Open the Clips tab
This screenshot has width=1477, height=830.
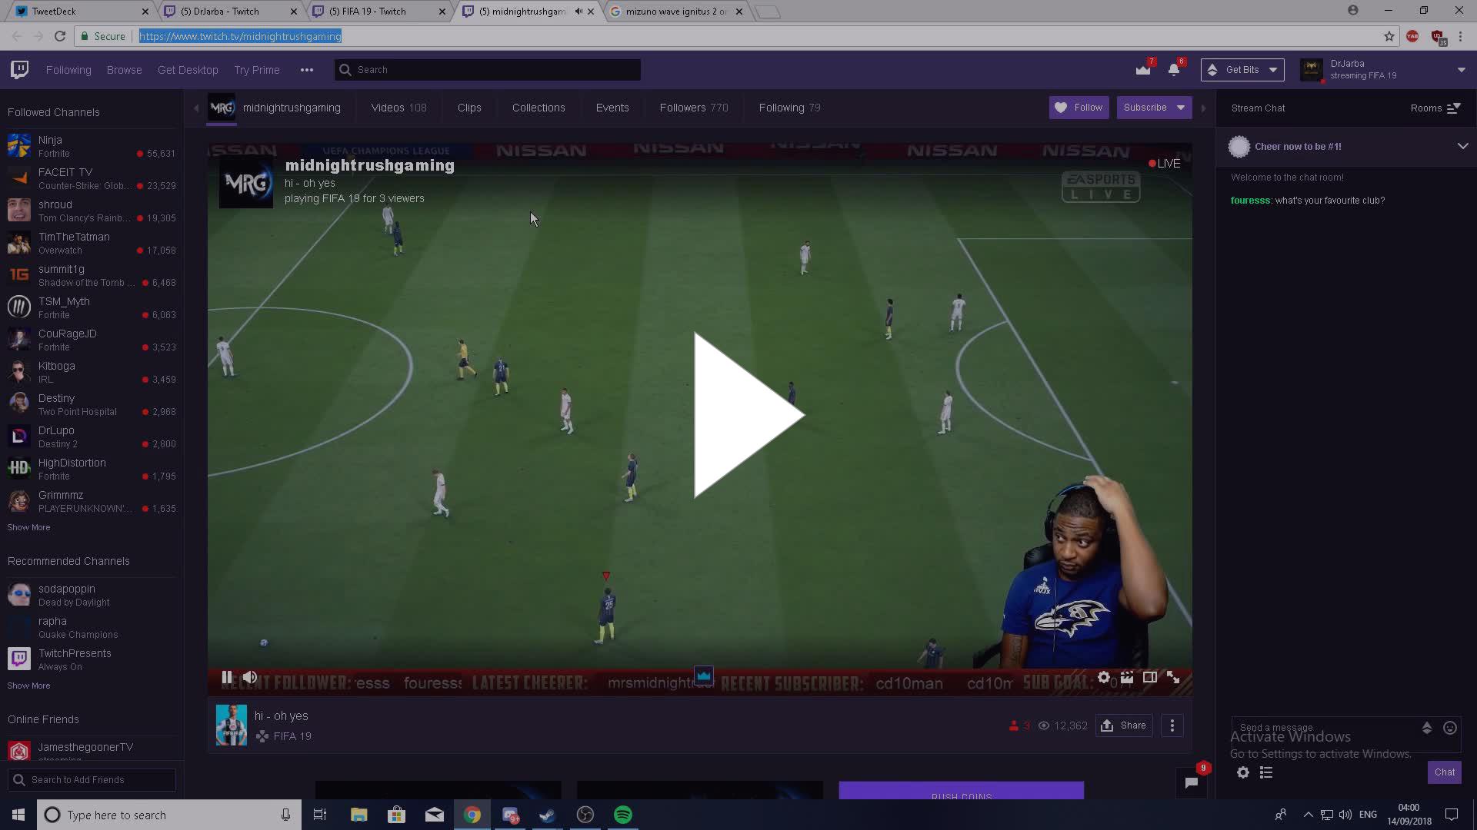469,108
